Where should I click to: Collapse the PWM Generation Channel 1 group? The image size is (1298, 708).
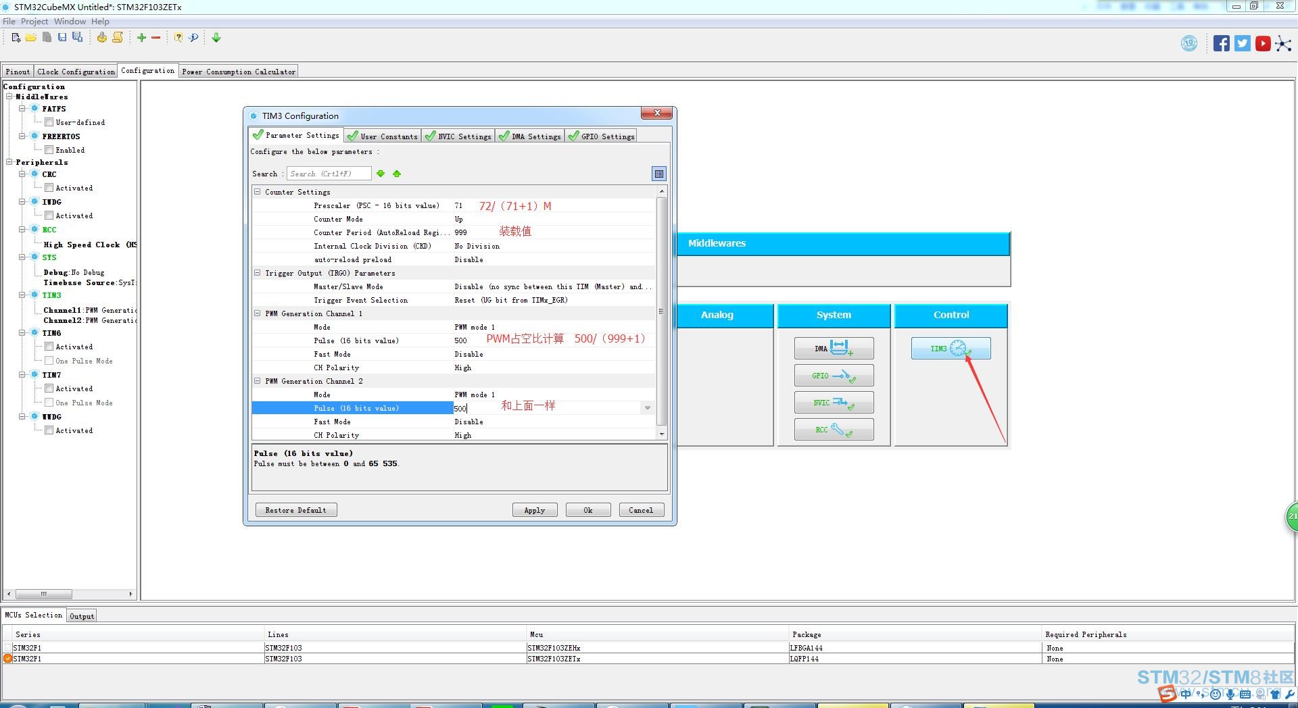pyautogui.click(x=258, y=313)
